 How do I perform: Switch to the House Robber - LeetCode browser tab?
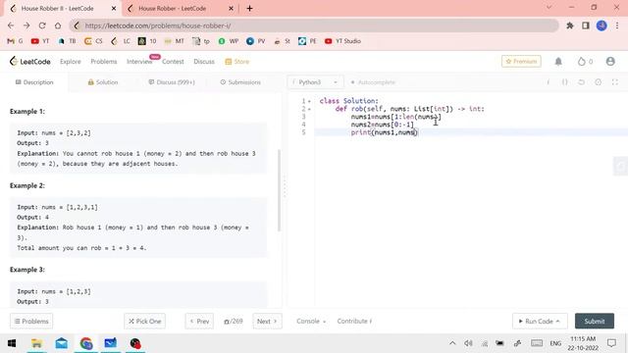pos(180,8)
